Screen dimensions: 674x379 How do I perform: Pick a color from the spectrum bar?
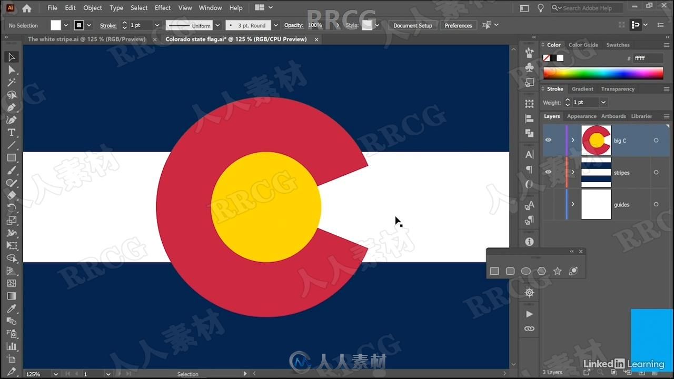[x=603, y=73]
